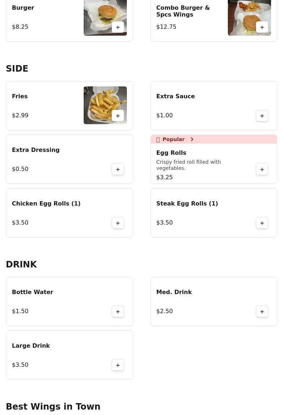Viewport: 283px width, 415px height.
Task: Open the Steak Egg Rolls (1) title
Action: (x=187, y=203)
